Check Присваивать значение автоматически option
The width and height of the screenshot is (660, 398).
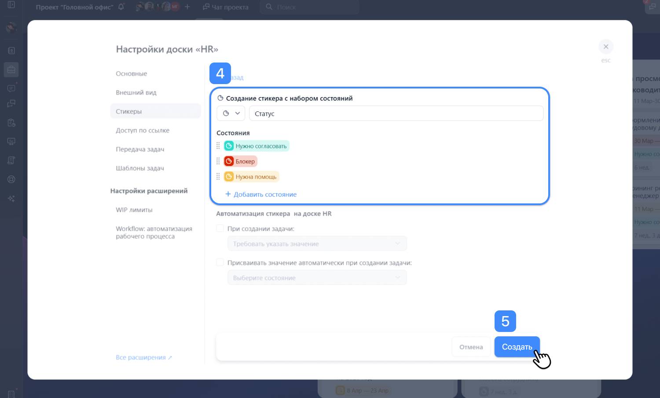click(x=220, y=262)
